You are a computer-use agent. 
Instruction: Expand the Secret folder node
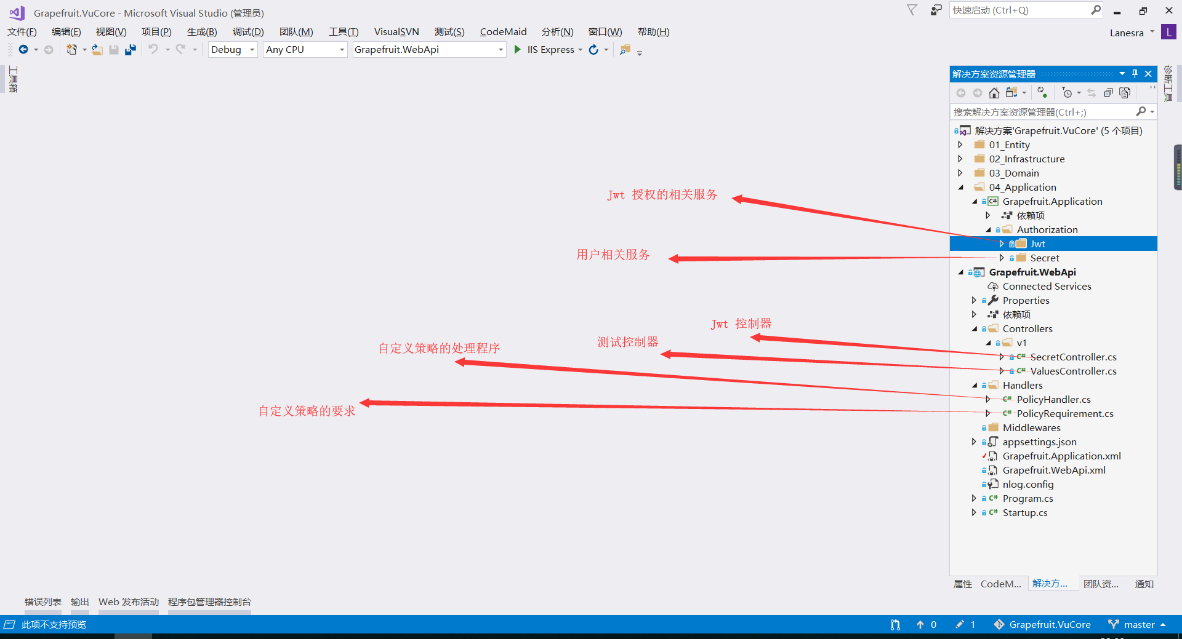pyautogui.click(x=1002, y=258)
